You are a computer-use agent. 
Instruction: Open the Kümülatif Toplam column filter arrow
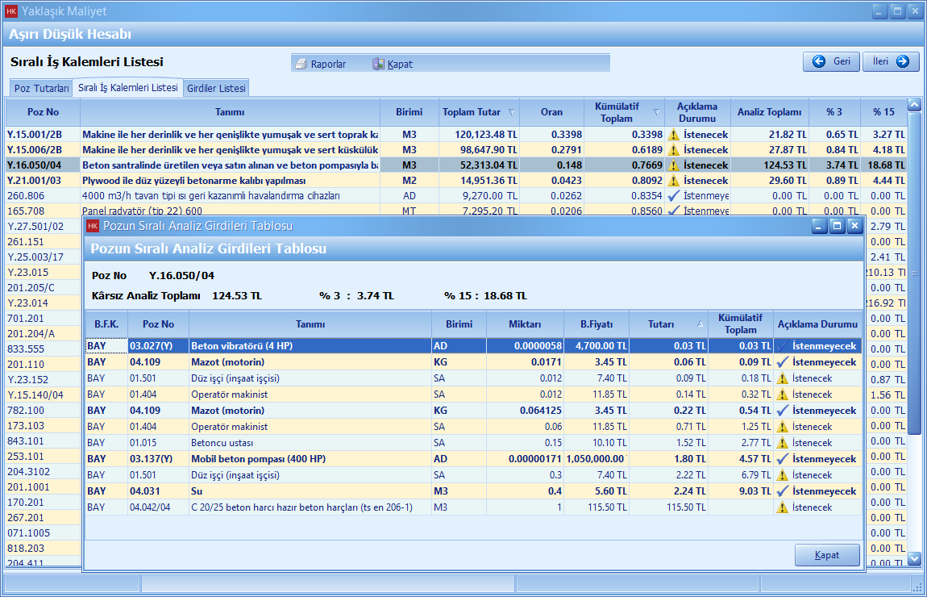[x=656, y=112]
